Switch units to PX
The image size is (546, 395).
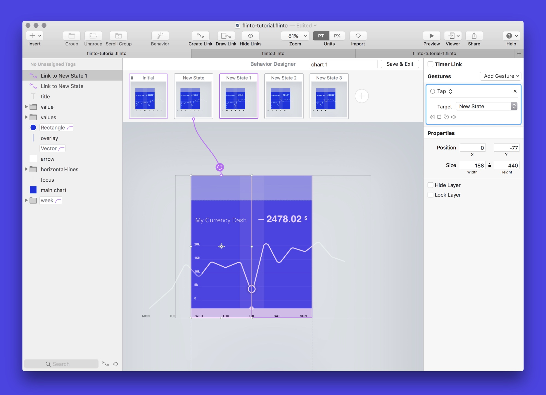[x=337, y=36]
